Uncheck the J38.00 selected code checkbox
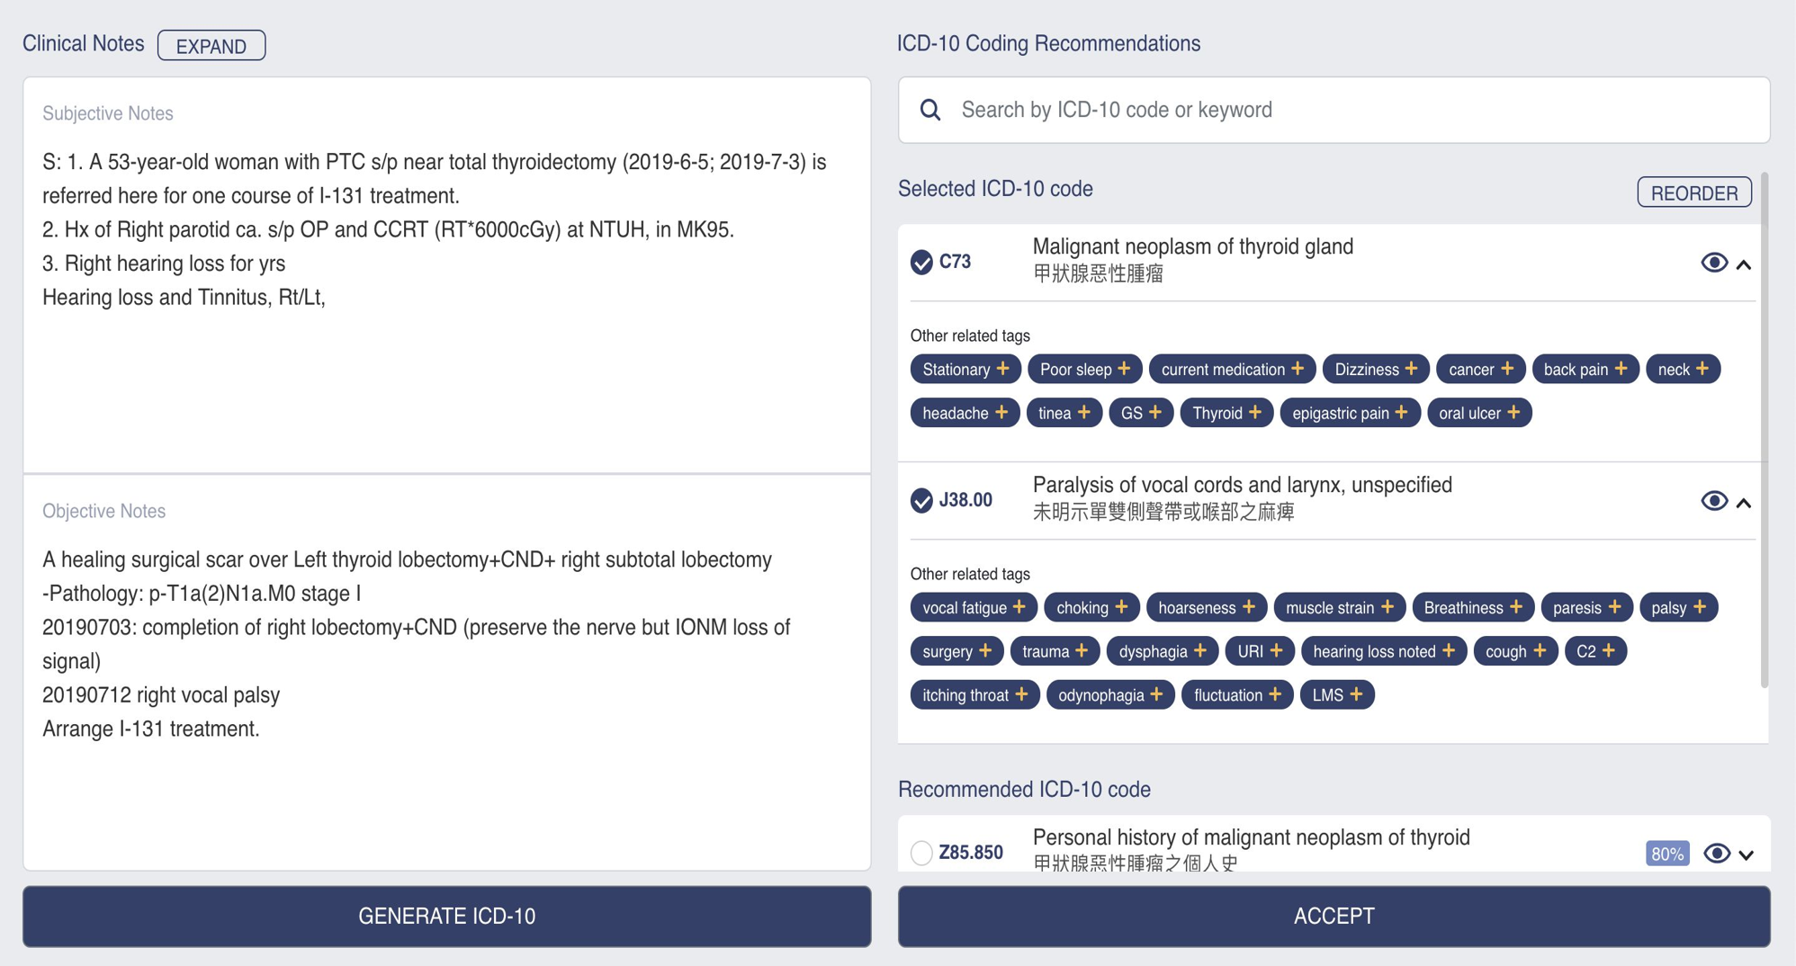 pos(921,500)
